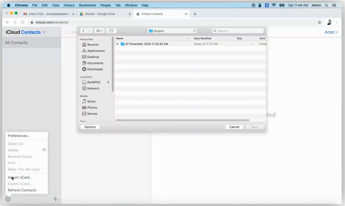Click the iCloud Contacts title dropdown
The height and width of the screenshot is (206, 345).
pos(44,32)
